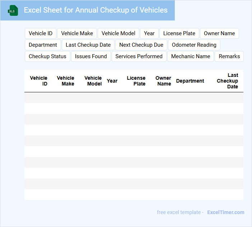Click the Vehicle Make tag
Viewport: 252px width, 227px height.
click(77, 33)
